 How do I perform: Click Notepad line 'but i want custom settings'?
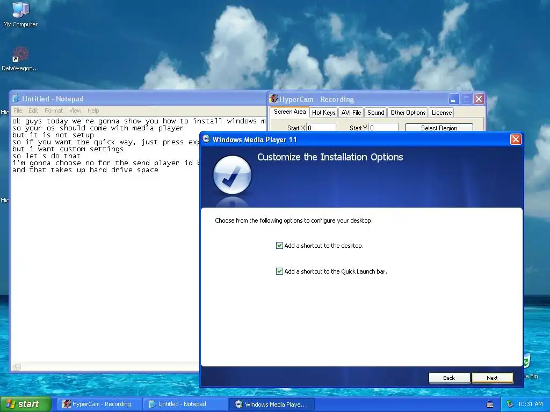[x=68, y=149]
